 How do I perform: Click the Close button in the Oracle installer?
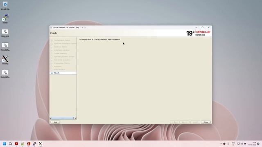coord(206,122)
